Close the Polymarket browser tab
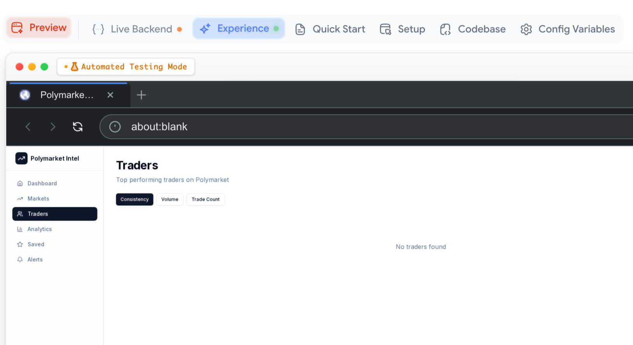 coord(110,95)
